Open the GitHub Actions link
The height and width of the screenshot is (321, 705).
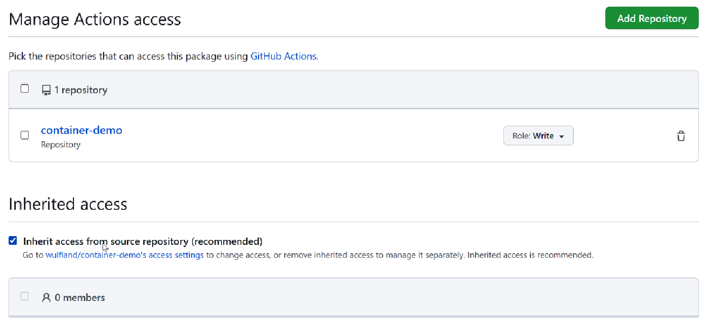(x=283, y=56)
